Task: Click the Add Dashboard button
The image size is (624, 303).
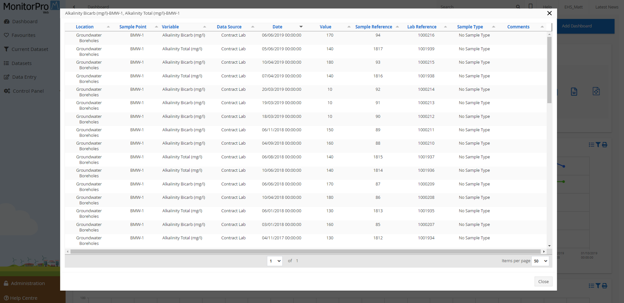Action: point(586,26)
